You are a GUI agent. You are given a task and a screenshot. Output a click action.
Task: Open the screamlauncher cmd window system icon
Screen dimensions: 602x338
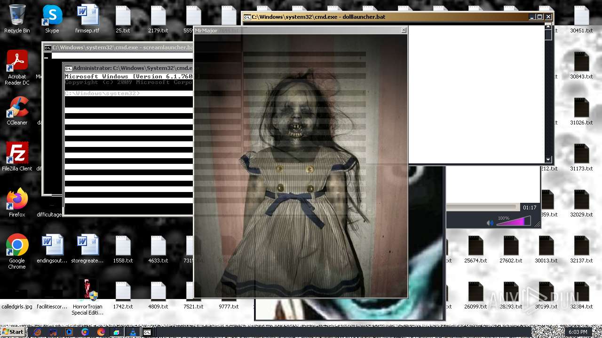[48, 47]
